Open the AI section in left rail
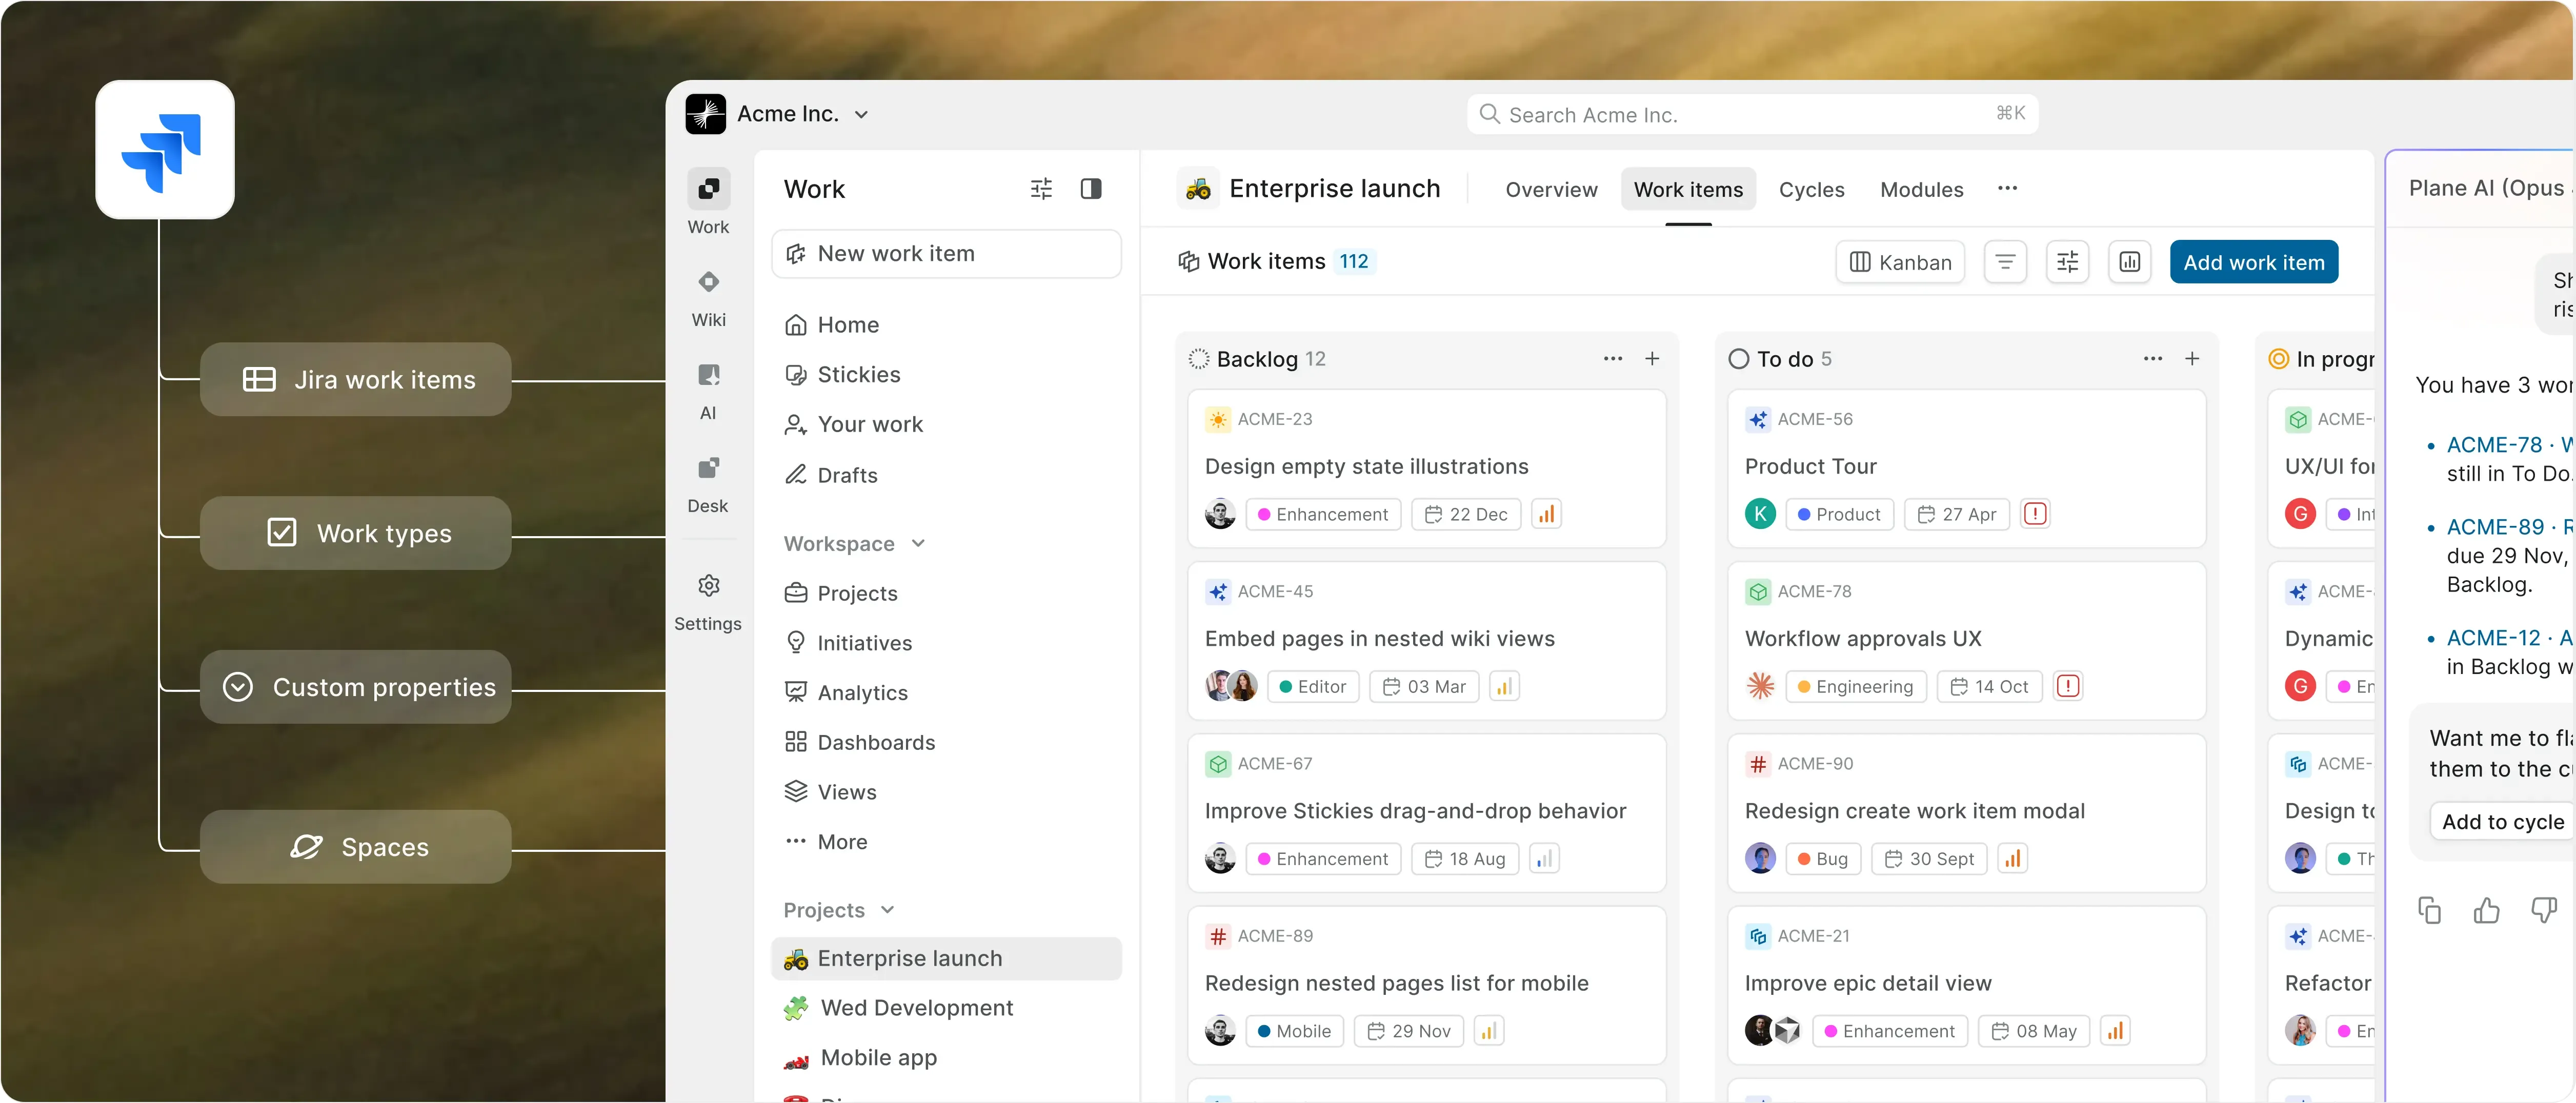Image resolution: width=2576 pixels, height=1103 pixels. coord(708,390)
